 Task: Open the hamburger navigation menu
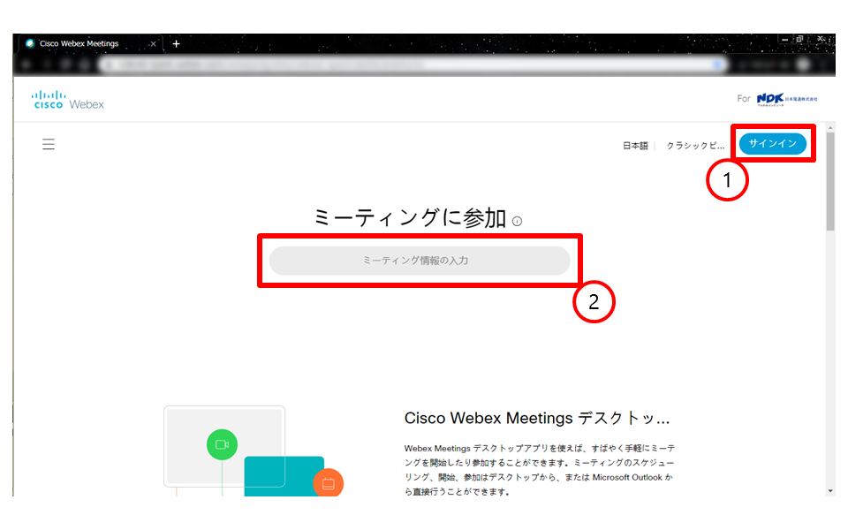point(49,144)
